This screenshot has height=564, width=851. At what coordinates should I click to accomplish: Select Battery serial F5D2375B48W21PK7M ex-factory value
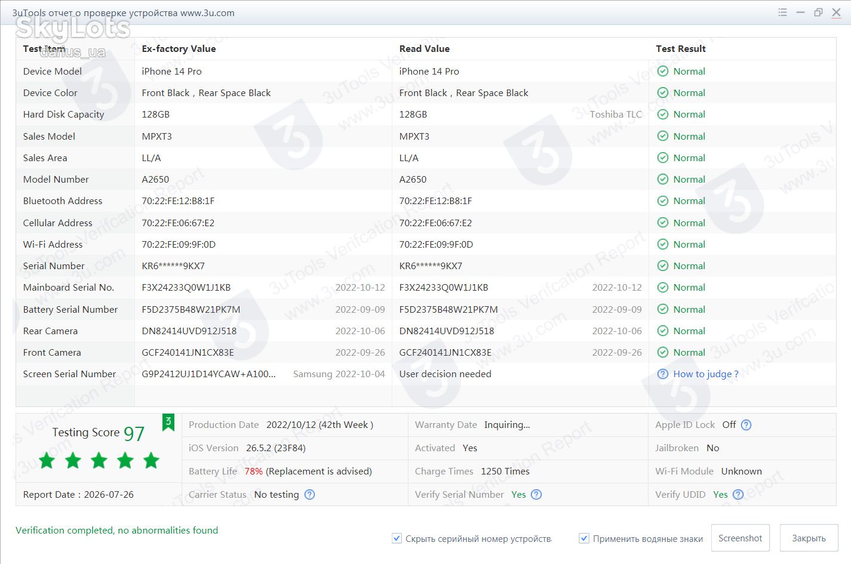click(x=191, y=309)
